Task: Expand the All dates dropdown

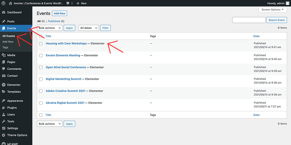Action: pyautogui.click(x=88, y=28)
